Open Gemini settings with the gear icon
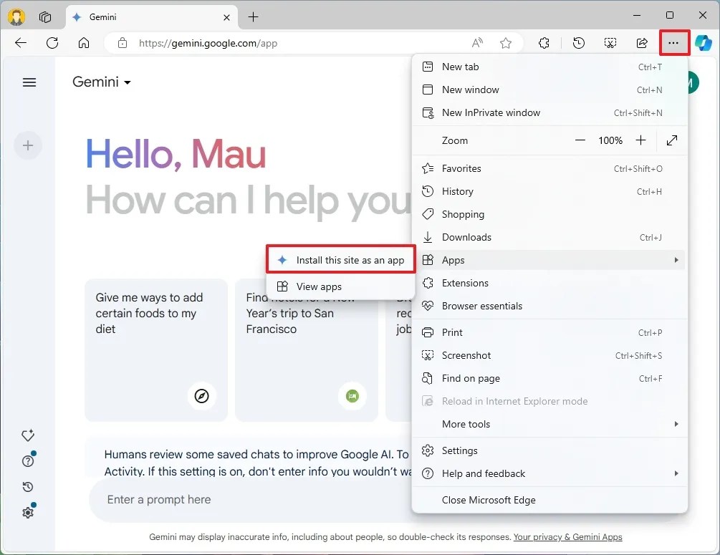The width and height of the screenshot is (720, 555). 28,513
